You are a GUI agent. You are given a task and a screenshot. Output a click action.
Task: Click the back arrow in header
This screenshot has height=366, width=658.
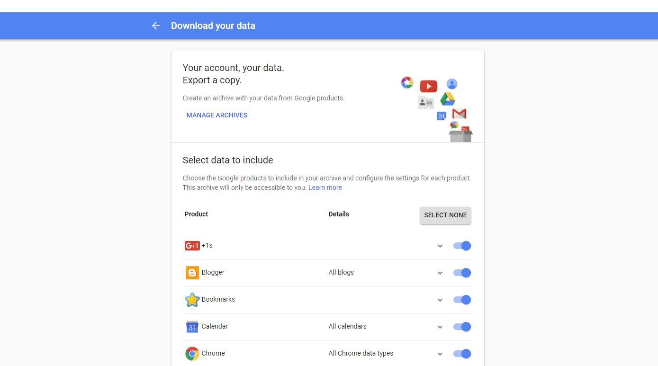(156, 26)
